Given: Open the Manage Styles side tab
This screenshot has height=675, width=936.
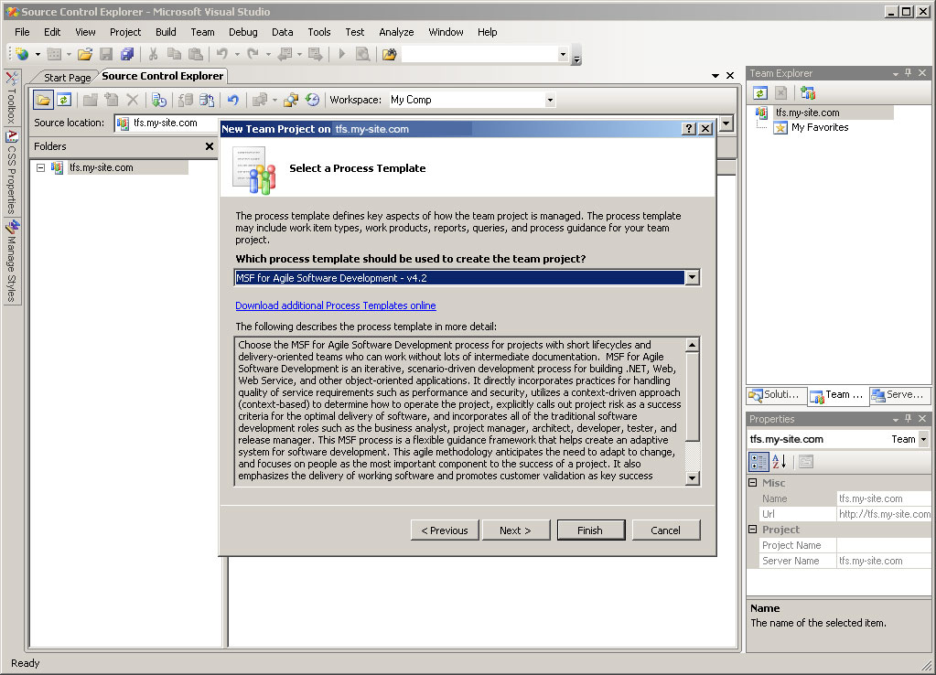Looking at the screenshot, I should [12, 262].
